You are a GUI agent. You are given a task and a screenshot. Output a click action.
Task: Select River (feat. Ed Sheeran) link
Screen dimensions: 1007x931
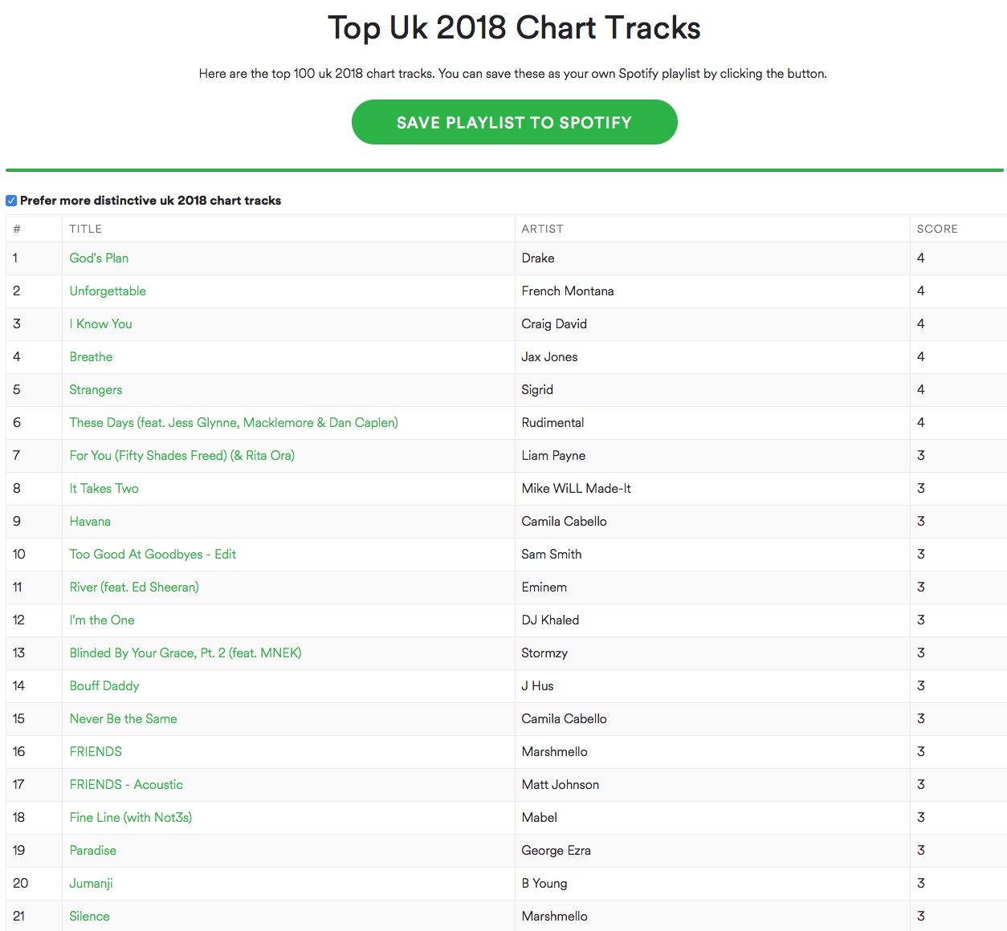click(134, 587)
